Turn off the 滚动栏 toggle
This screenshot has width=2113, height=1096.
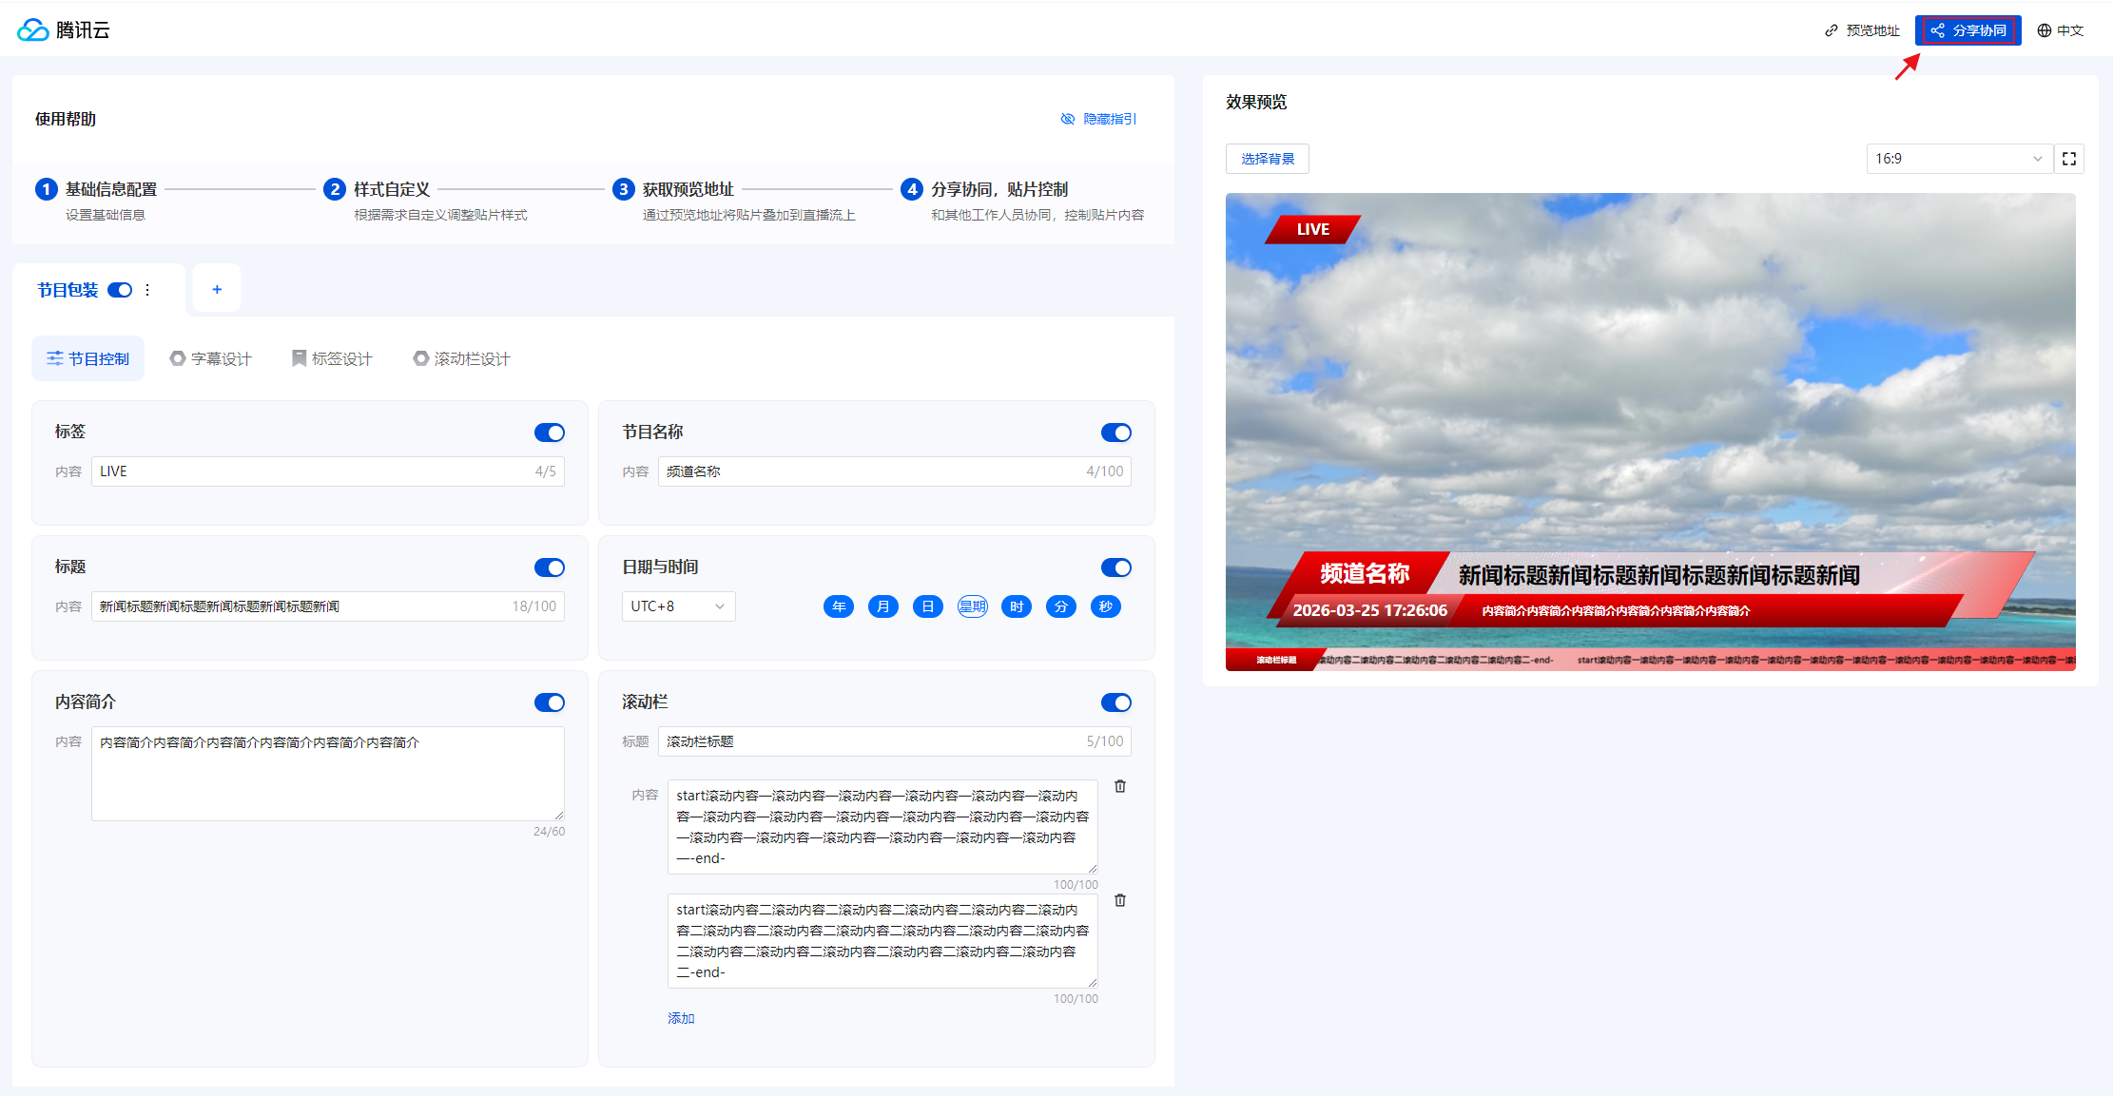pos(1115,702)
